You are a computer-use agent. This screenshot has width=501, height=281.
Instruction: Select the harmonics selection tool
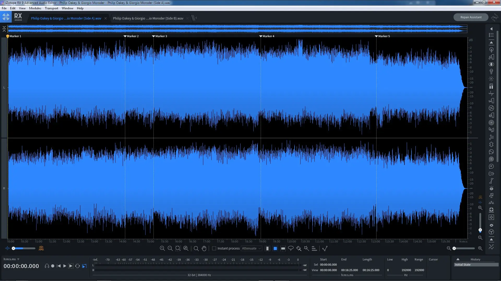pyautogui.click(x=314, y=248)
